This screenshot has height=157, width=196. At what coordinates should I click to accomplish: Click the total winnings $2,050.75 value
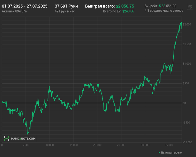click(125, 6)
